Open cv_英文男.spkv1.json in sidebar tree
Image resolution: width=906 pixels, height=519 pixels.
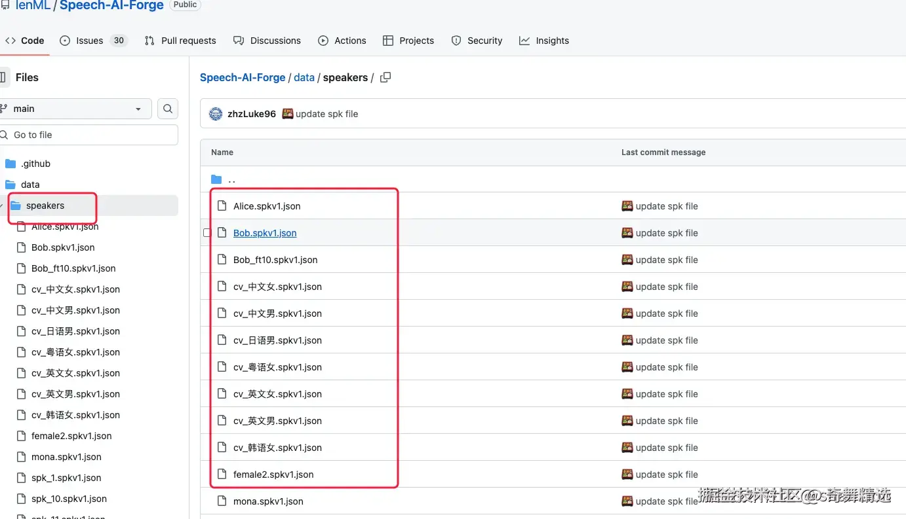tap(75, 394)
